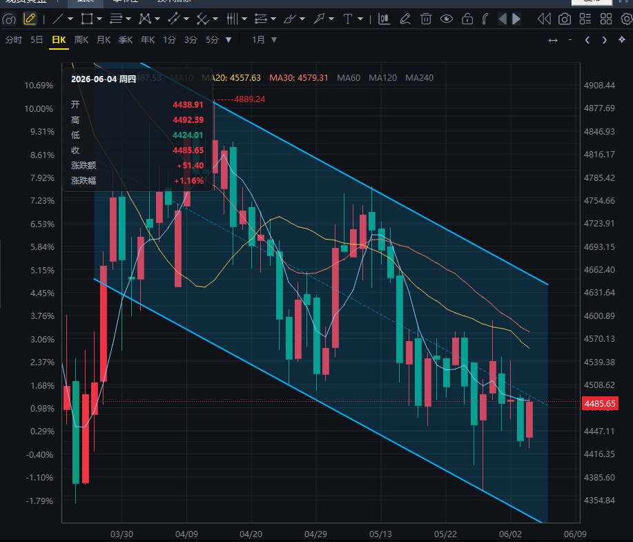Toggle the MA20: 4557.63 indicator label
633x542 pixels.
coord(231,78)
